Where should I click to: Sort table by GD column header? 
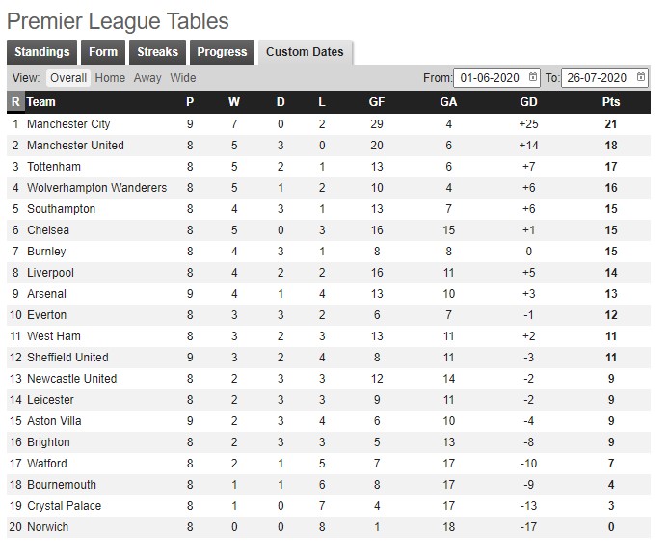tap(528, 102)
